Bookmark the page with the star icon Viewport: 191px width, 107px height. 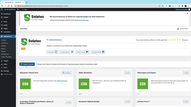pos(162,6)
